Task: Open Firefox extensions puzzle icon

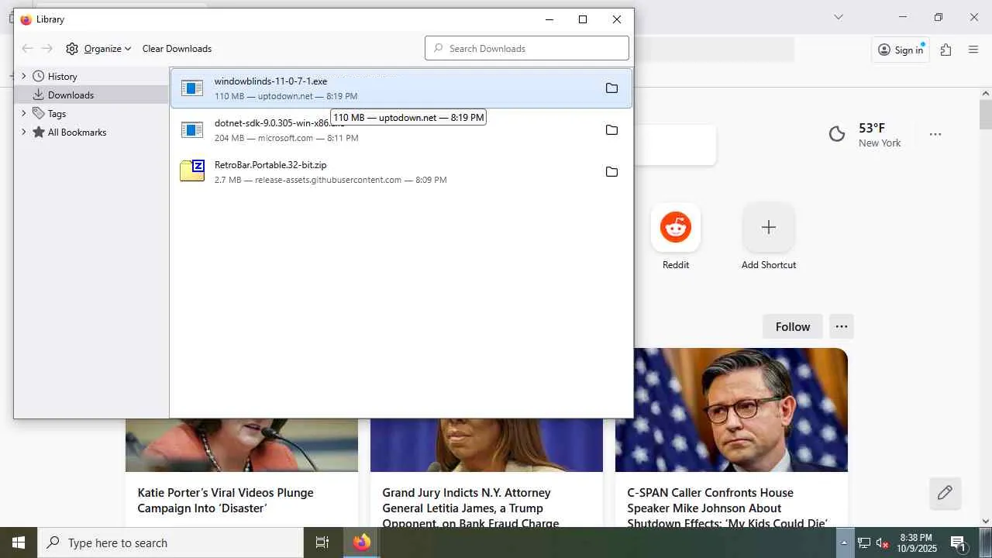Action: coord(945,50)
